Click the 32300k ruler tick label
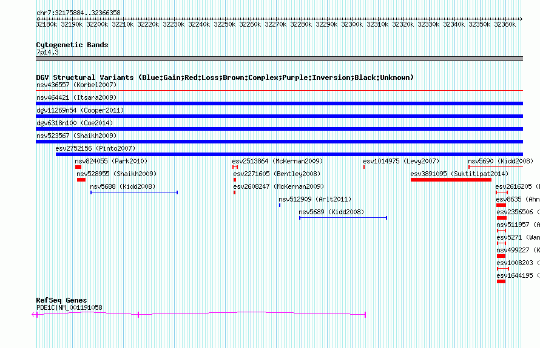The width and height of the screenshot is (540, 348). pyautogui.click(x=352, y=24)
